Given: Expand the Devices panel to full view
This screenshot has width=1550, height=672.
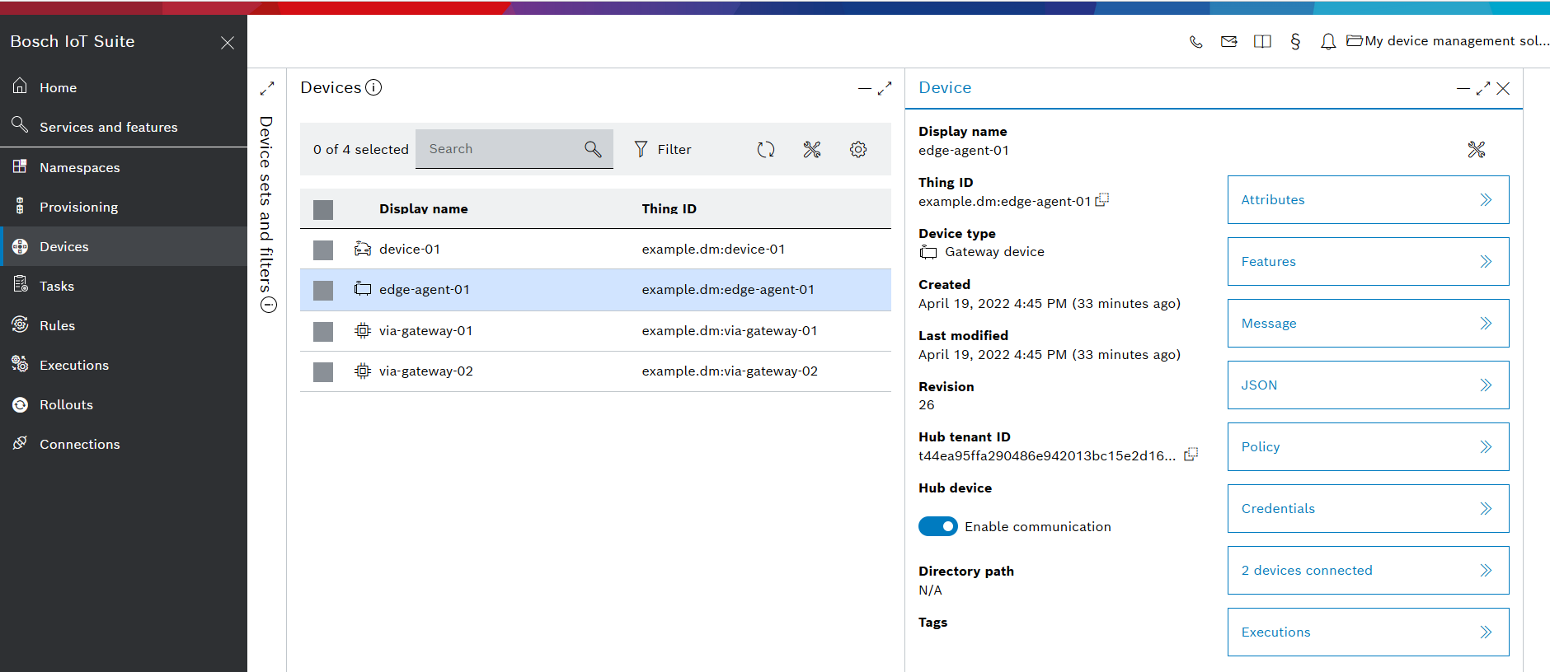Looking at the screenshot, I should click(x=885, y=88).
